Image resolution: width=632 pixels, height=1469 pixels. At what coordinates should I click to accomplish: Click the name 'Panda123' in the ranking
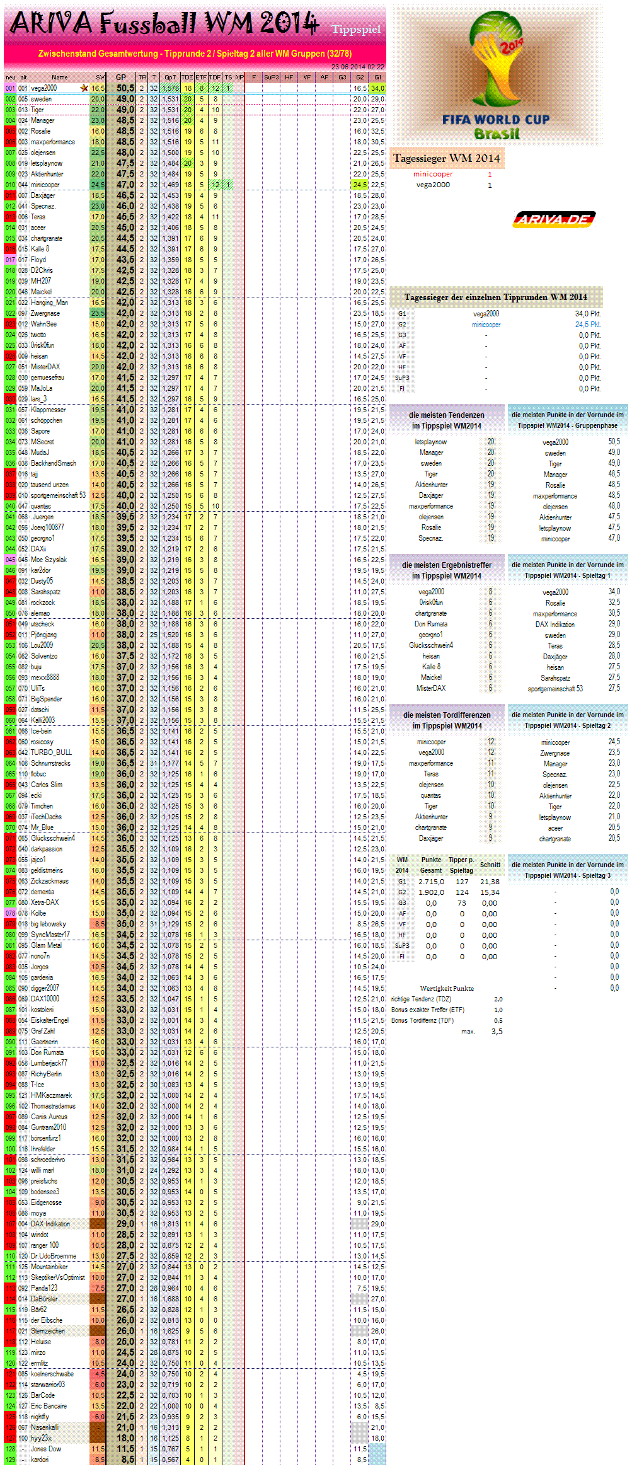44,1288
